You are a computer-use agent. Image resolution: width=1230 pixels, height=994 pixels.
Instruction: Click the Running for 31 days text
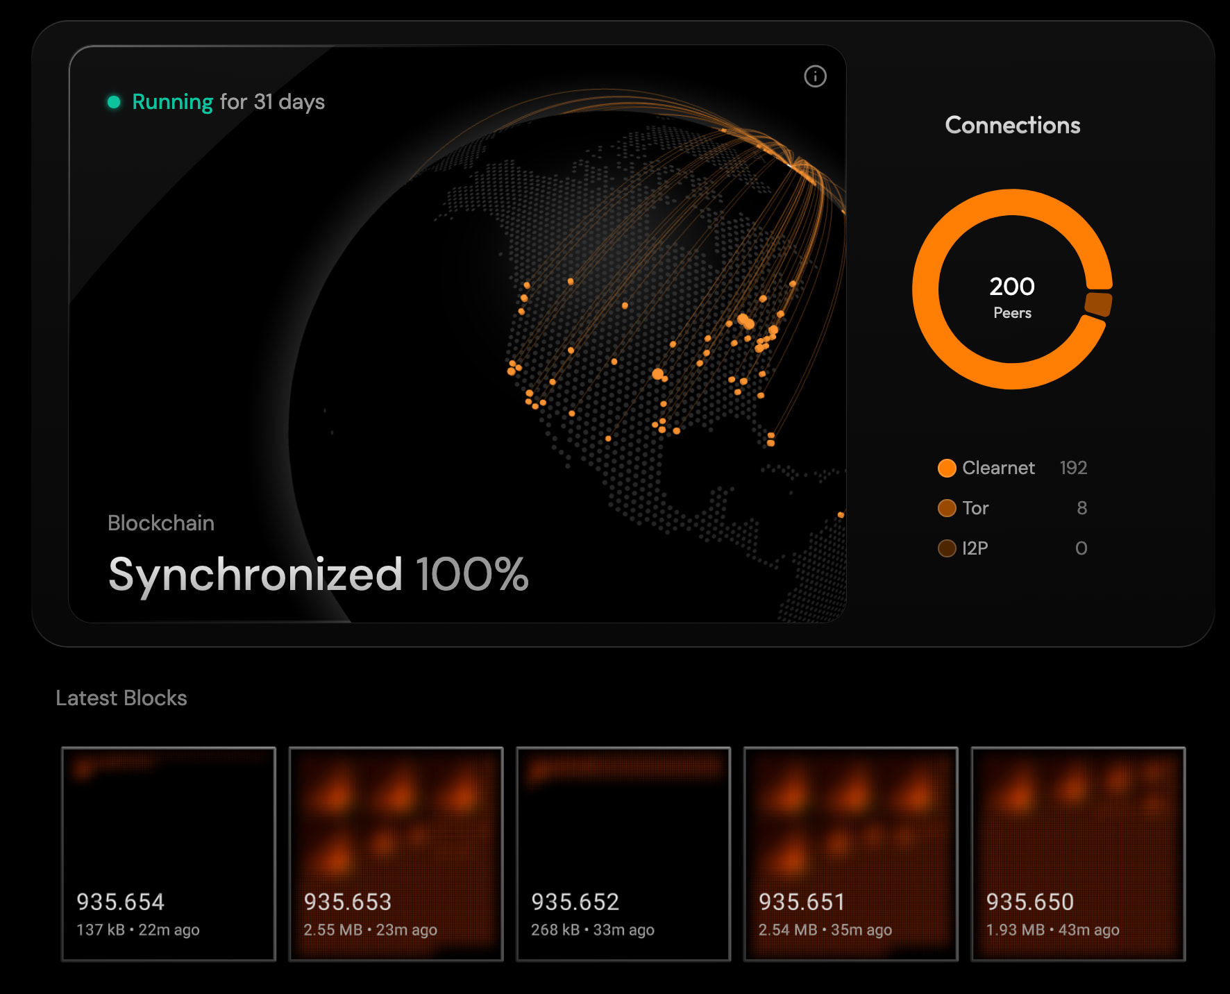tap(228, 102)
